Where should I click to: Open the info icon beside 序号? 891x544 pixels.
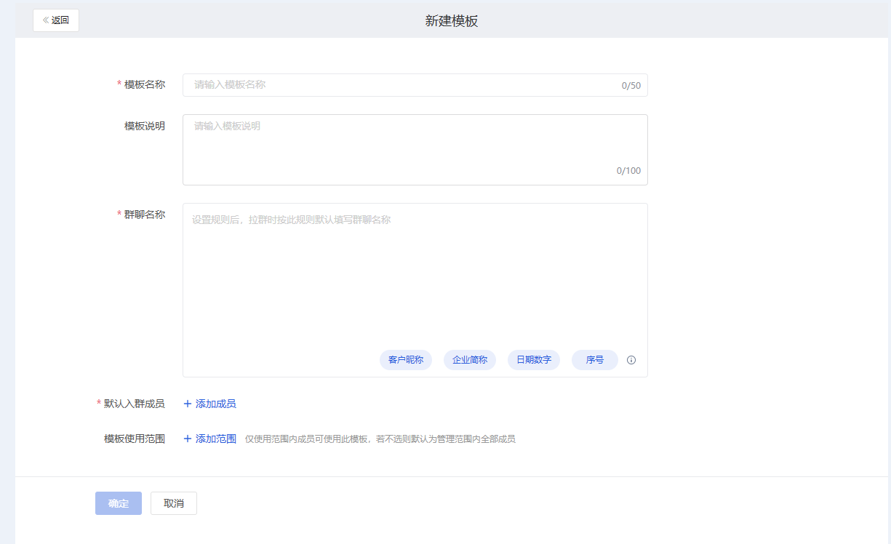631,360
